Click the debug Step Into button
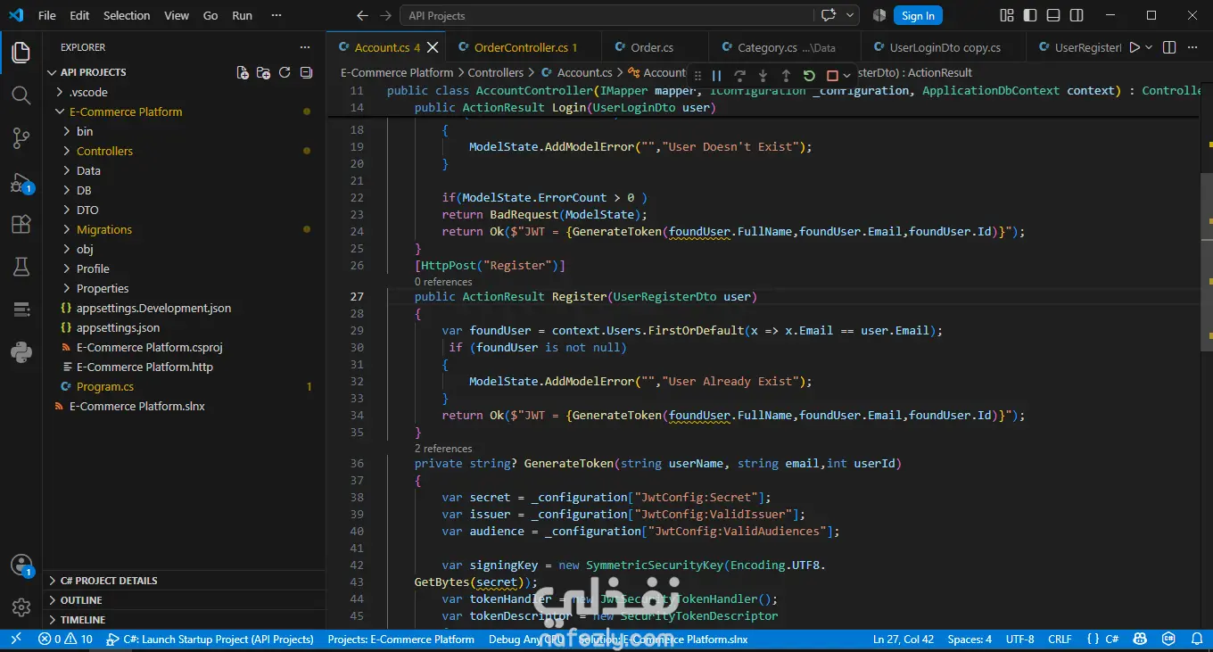The height and width of the screenshot is (652, 1213). [x=763, y=76]
